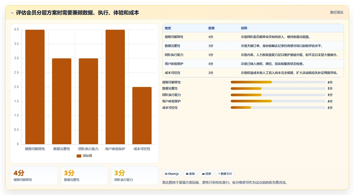The height and width of the screenshot is (195, 354).
Task: Select the 进度 chip
Action: click(x=206, y=174)
